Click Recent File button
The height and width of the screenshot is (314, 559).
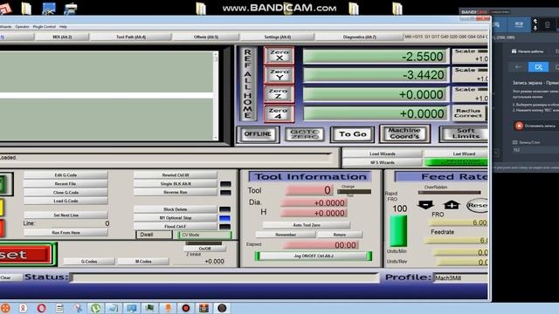66,184
